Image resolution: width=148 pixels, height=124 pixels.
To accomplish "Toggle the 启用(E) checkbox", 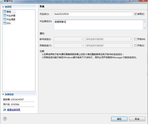I will (136, 14).
